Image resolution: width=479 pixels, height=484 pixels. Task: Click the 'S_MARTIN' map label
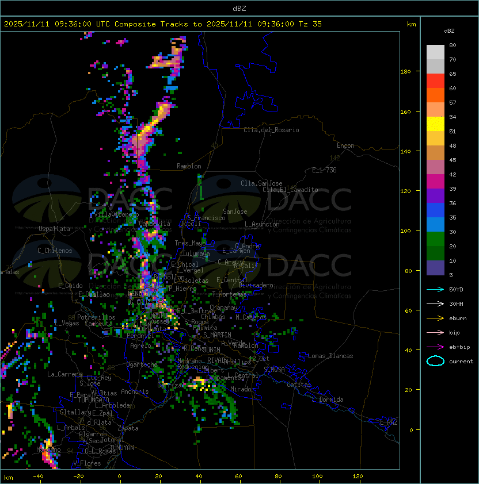click(217, 335)
